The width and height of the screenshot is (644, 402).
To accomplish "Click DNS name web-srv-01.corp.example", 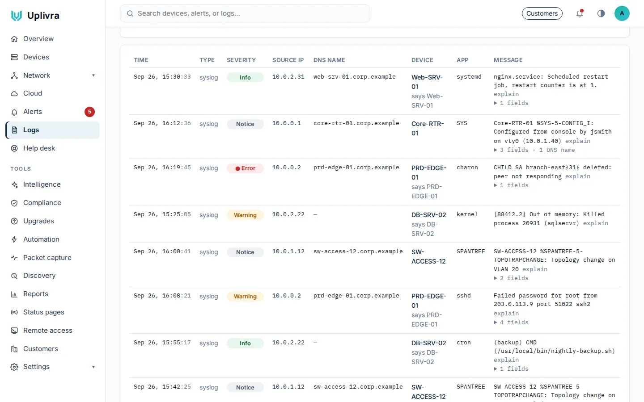I will tap(355, 77).
